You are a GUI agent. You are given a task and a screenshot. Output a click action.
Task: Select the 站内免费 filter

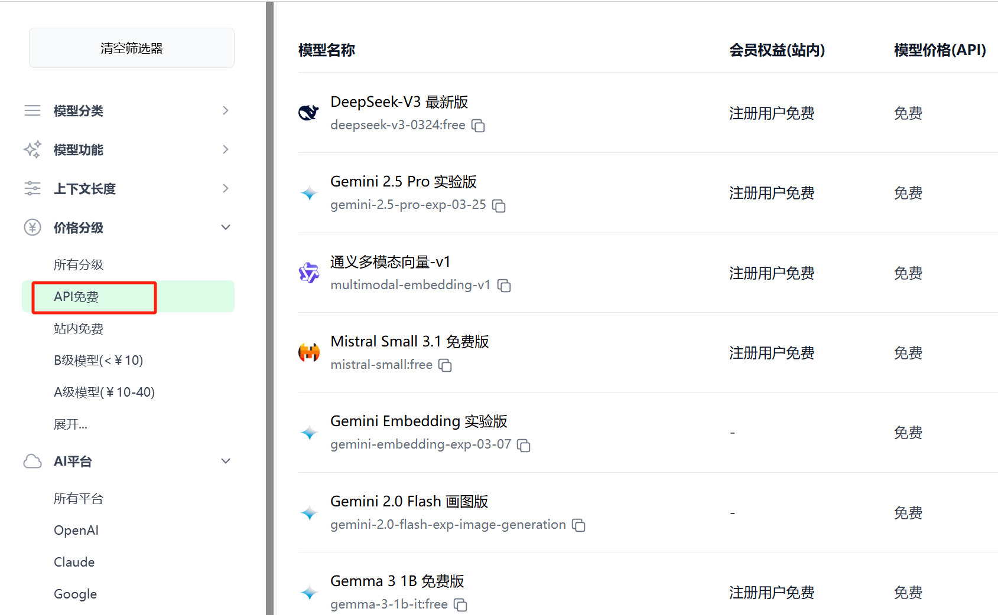pyautogui.click(x=79, y=328)
